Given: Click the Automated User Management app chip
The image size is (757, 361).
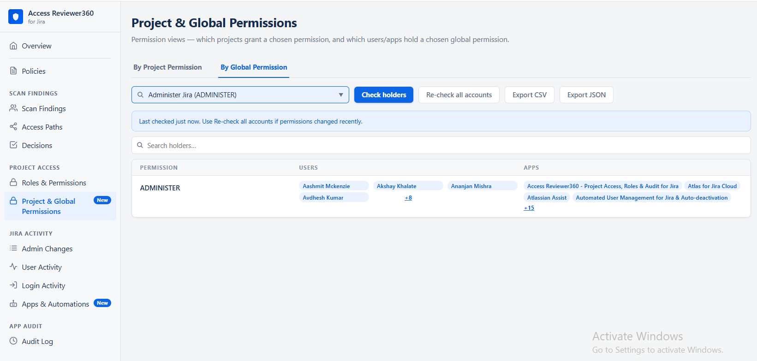Looking at the screenshot, I should [651, 197].
